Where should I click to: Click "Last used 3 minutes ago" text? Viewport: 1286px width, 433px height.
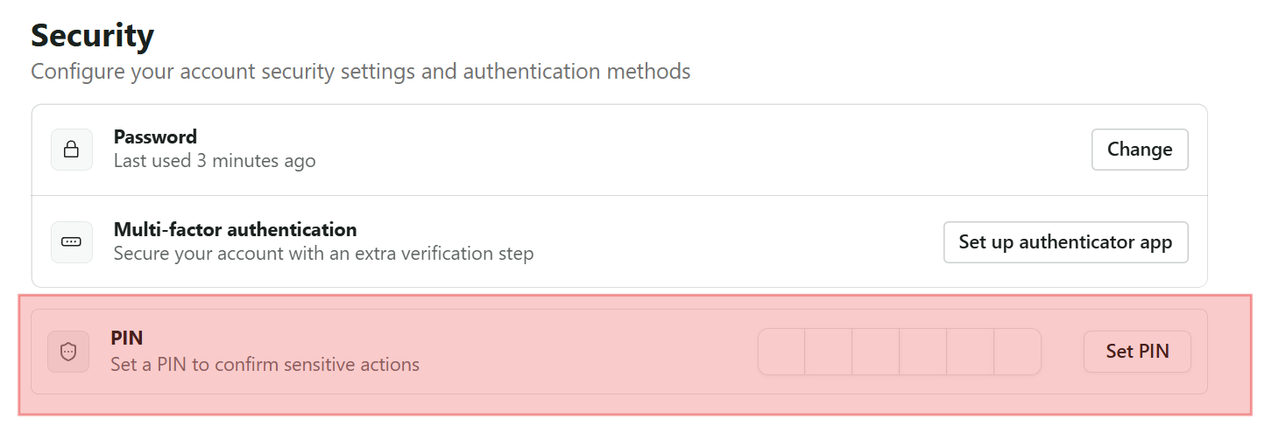[x=215, y=161]
